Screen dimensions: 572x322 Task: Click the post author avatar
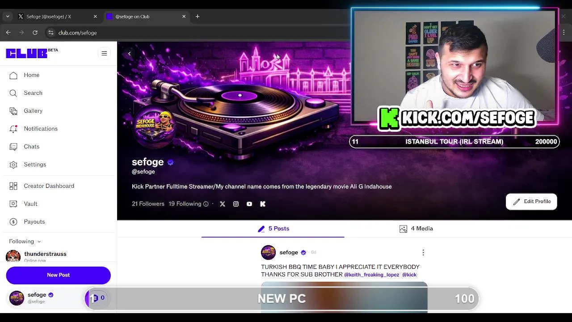tap(269, 253)
